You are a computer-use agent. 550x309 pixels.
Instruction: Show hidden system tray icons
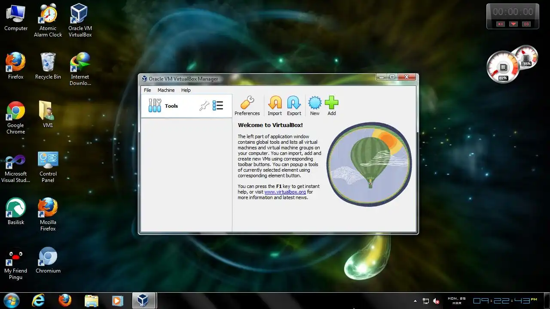(x=415, y=301)
